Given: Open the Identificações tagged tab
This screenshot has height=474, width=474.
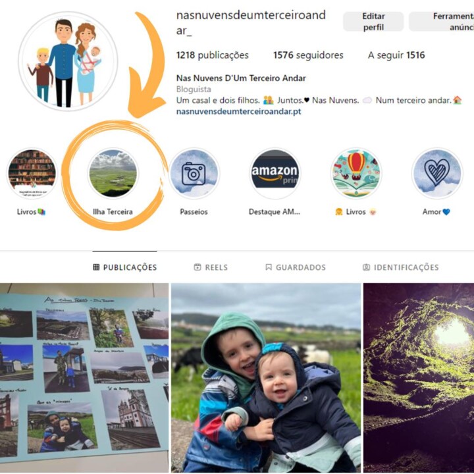Looking at the screenshot, I should pos(400,267).
